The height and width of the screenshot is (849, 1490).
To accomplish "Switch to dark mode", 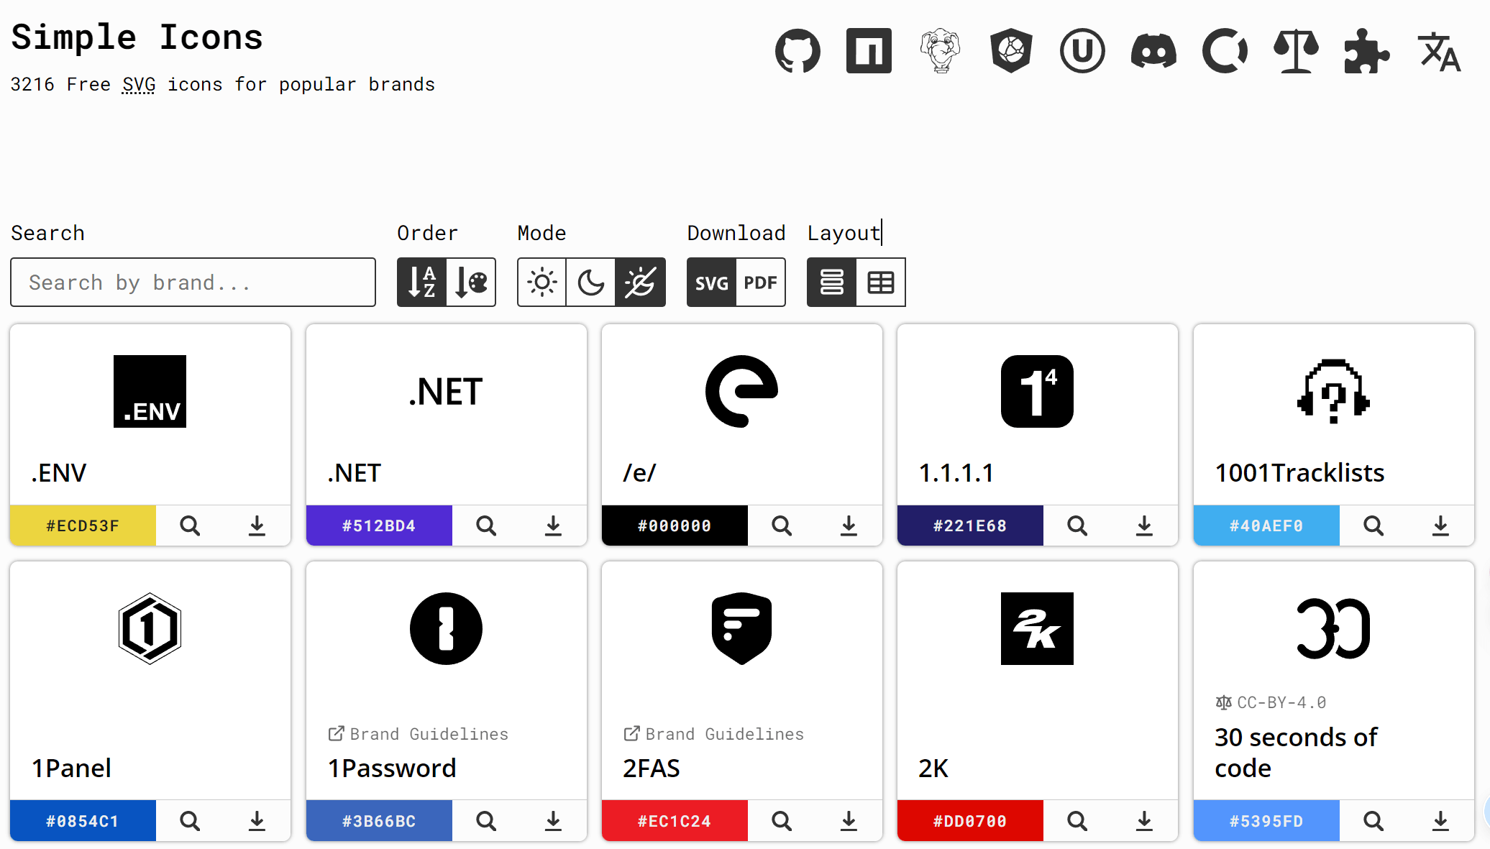I will click(591, 282).
